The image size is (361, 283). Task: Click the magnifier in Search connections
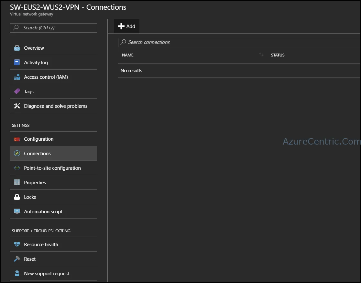click(123, 42)
